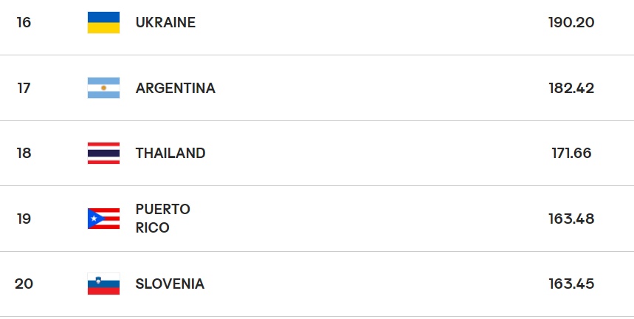Click rank number 16
Viewport: 634px width, 319px height.
tap(24, 23)
